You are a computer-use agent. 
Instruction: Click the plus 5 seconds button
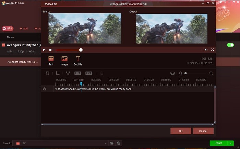(88, 73)
